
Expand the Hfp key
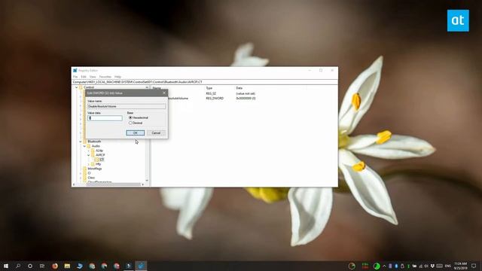(x=89, y=164)
